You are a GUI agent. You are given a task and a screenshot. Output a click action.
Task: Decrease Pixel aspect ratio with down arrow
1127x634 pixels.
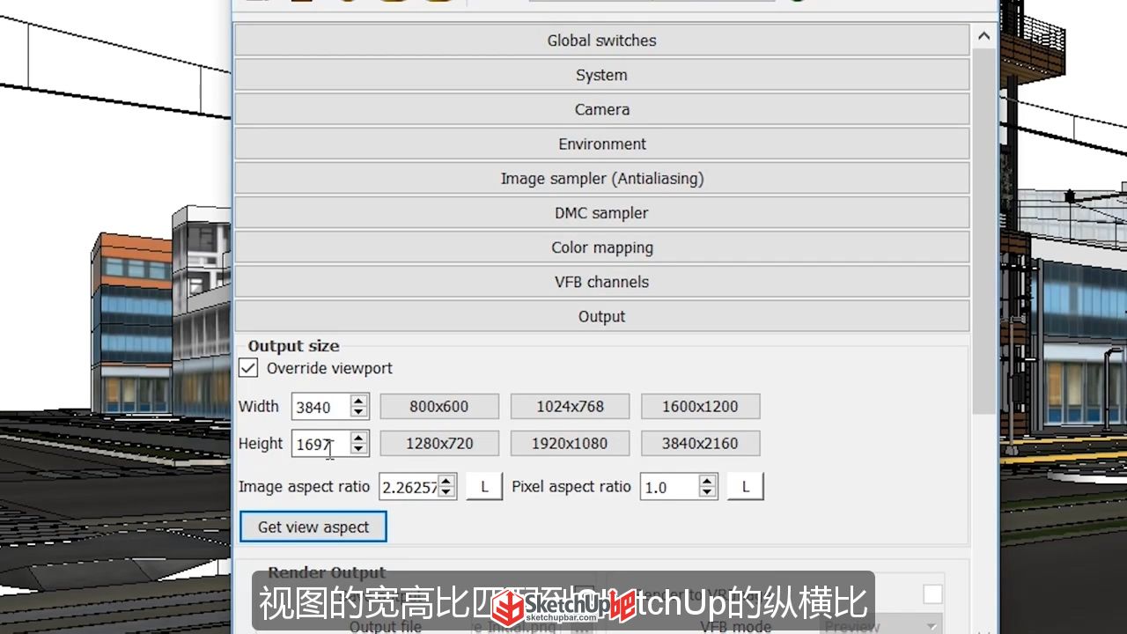pos(707,492)
